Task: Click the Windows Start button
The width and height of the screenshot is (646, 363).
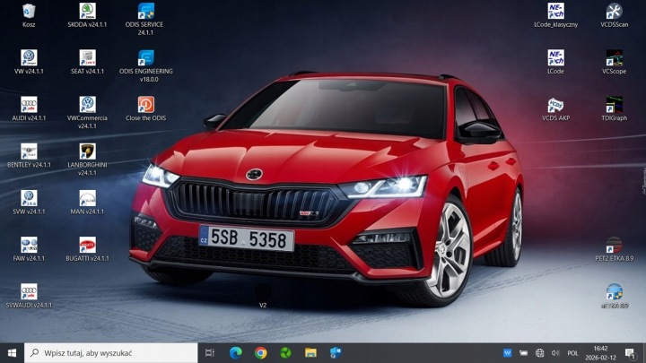Action: pyautogui.click(x=12, y=353)
